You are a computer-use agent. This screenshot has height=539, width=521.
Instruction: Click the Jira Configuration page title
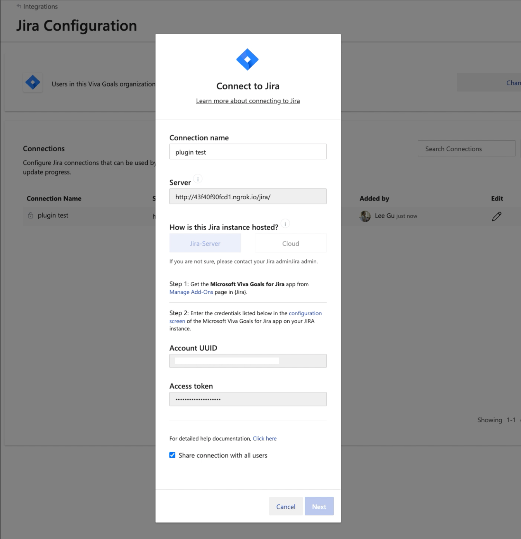tap(76, 26)
